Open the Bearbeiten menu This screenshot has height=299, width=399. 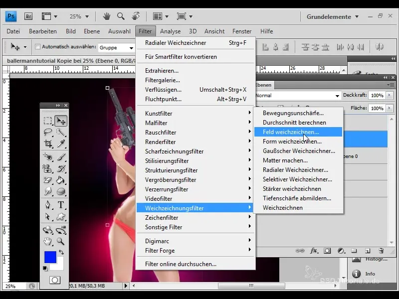[x=43, y=31]
